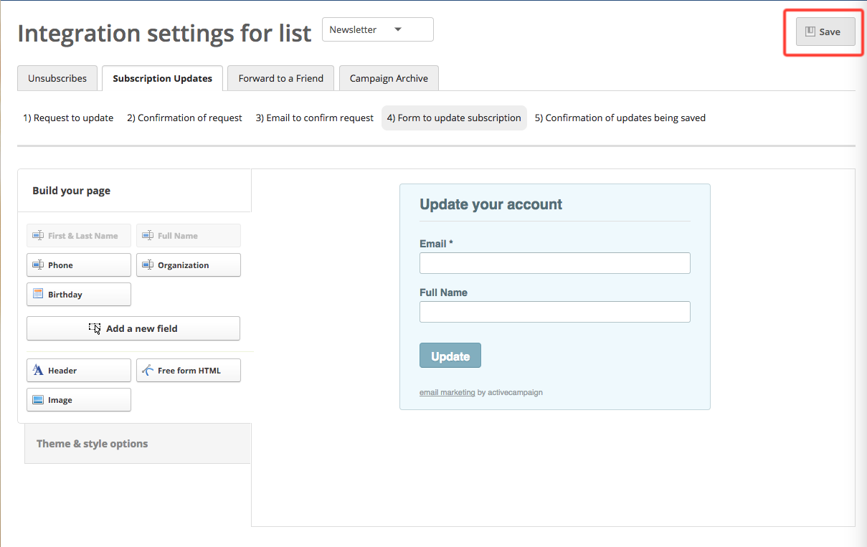Expand the Theme & style options section
The width and height of the screenshot is (867, 547).
pyautogui.click(x=92, y=443)
